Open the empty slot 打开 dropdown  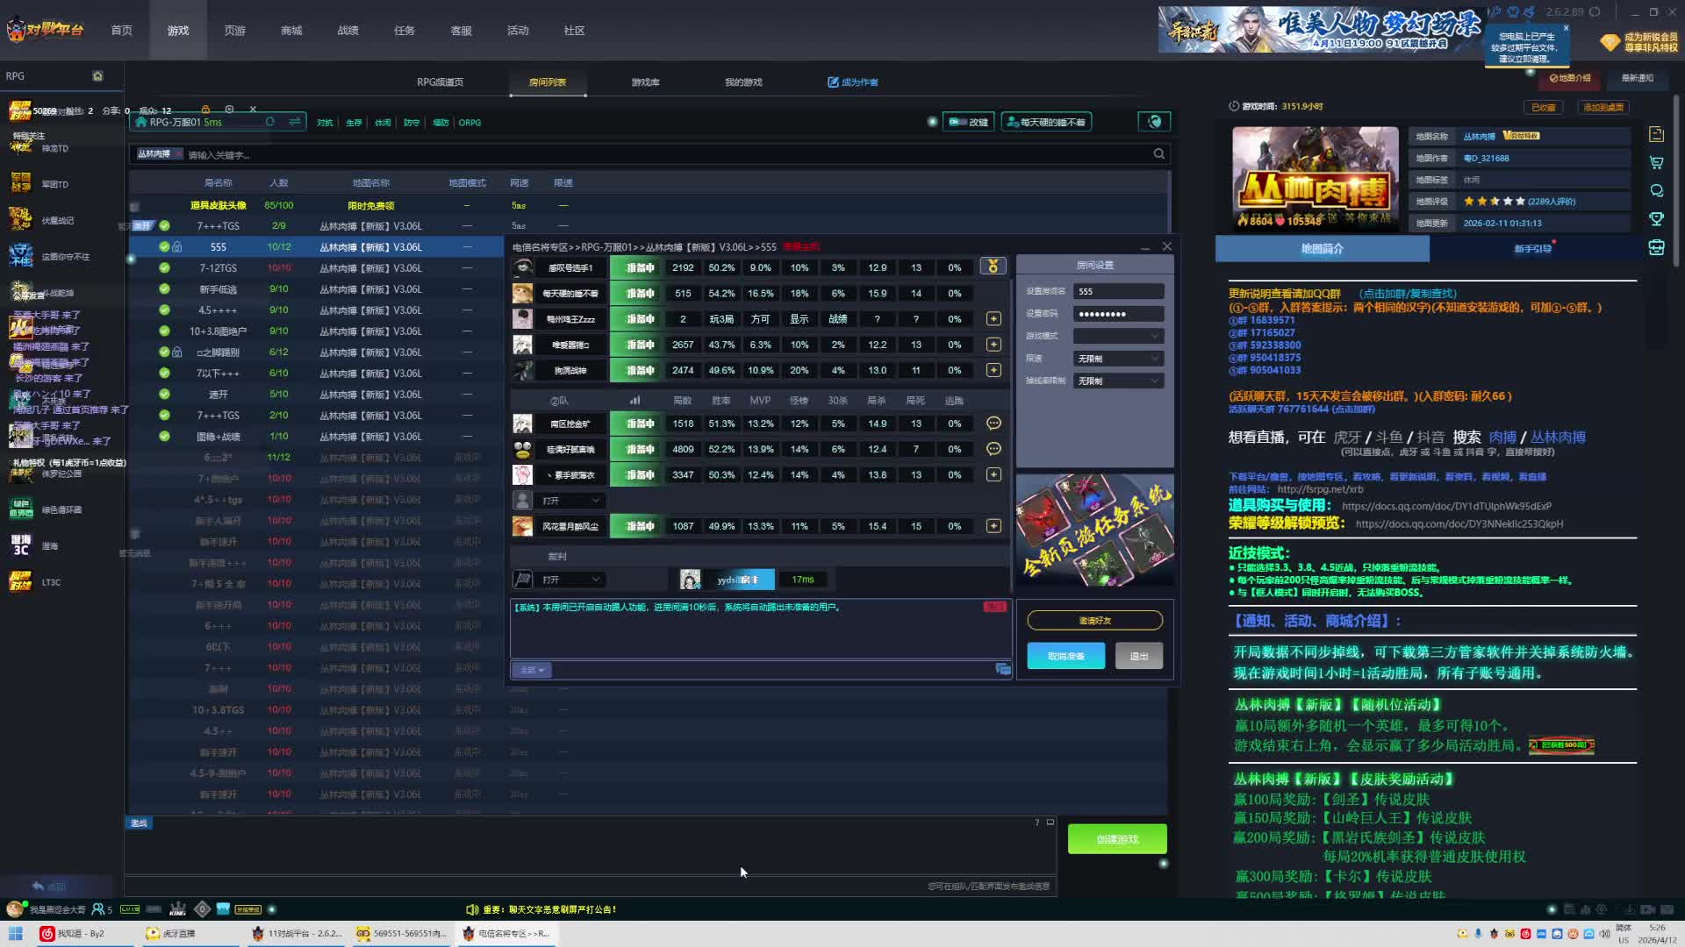click(x=570, y=501)
